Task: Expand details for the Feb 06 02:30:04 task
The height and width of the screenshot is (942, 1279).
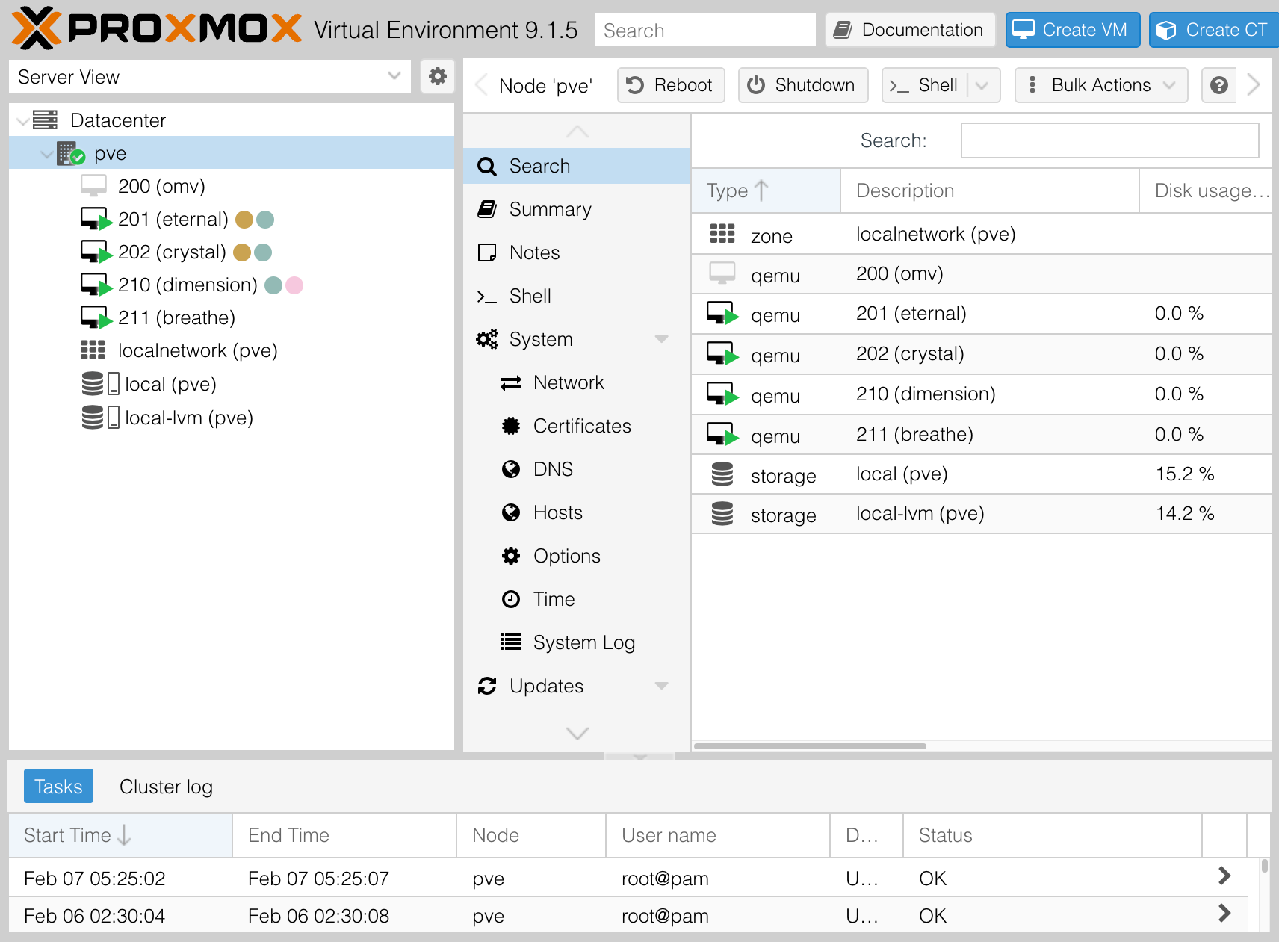Action: tap(1224, 913)
